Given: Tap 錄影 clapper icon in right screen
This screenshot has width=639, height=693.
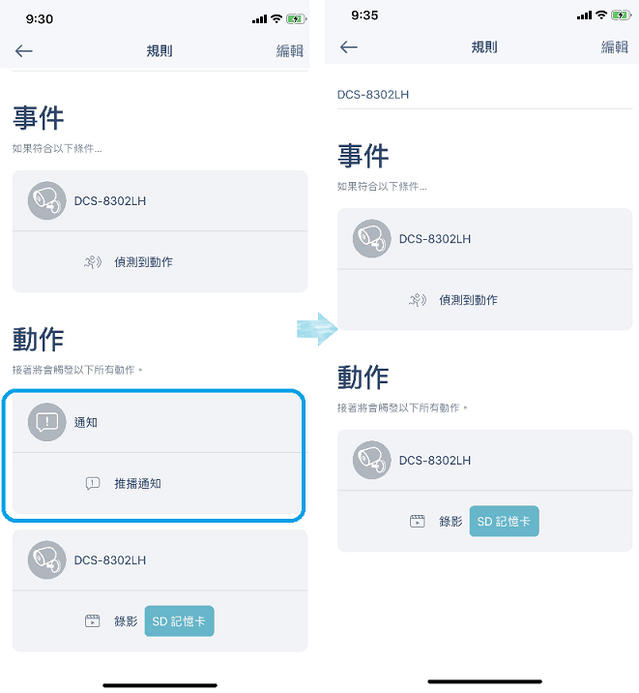Looking at the screenshot, I should click(x=417, y=521).
